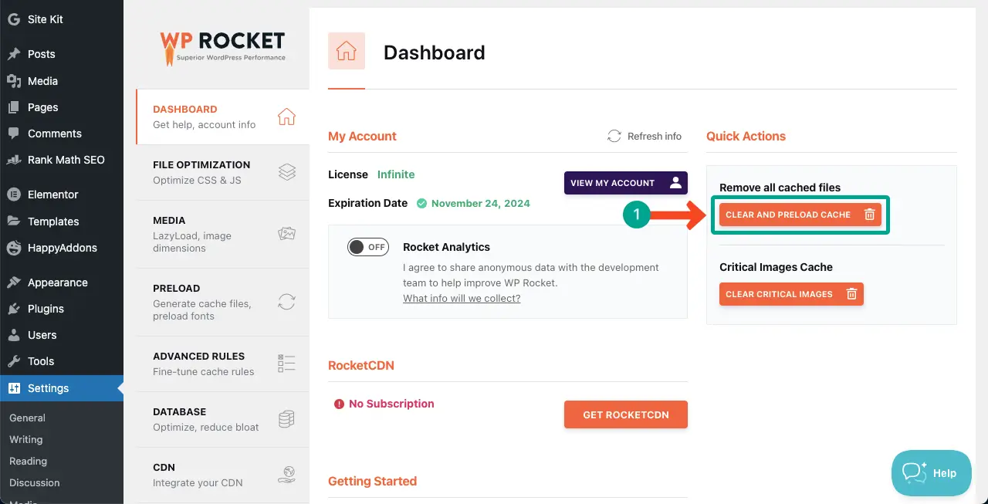Open Writing settings submenu item

pos(25,439)
